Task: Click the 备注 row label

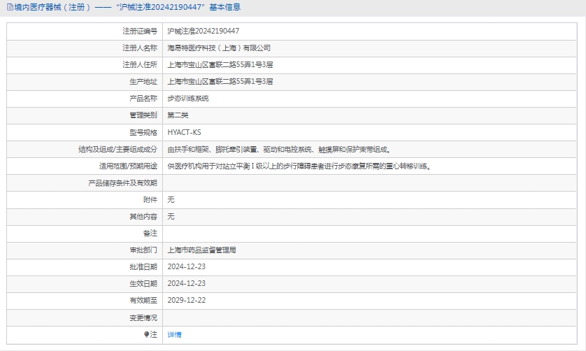Action: pyautogui.click(x=150, y=233)
